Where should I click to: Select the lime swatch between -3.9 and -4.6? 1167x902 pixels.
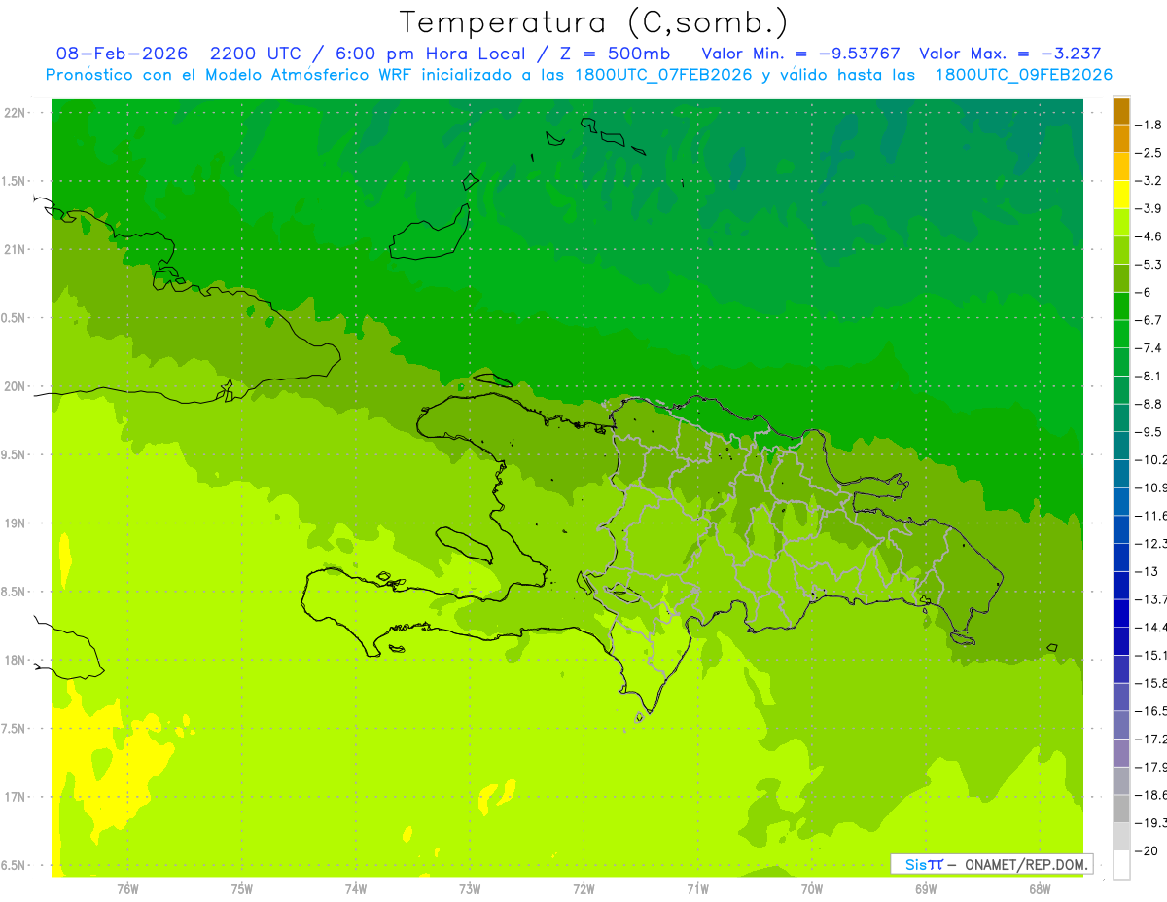click(1121, 222)
